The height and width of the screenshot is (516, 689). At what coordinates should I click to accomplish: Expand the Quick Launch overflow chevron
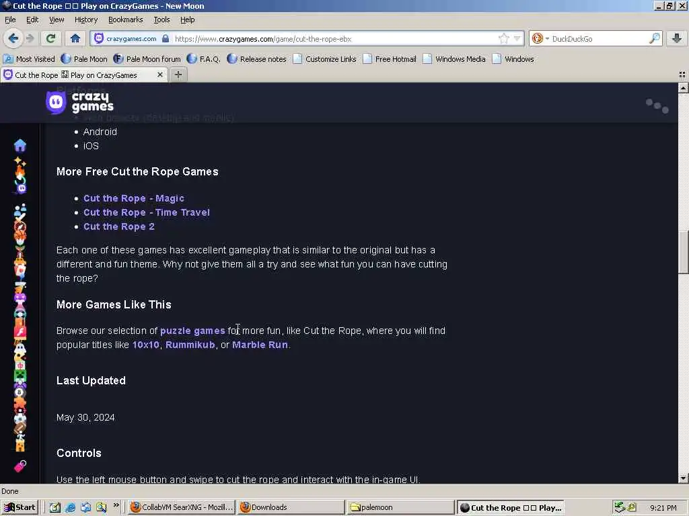pos(116,505)
